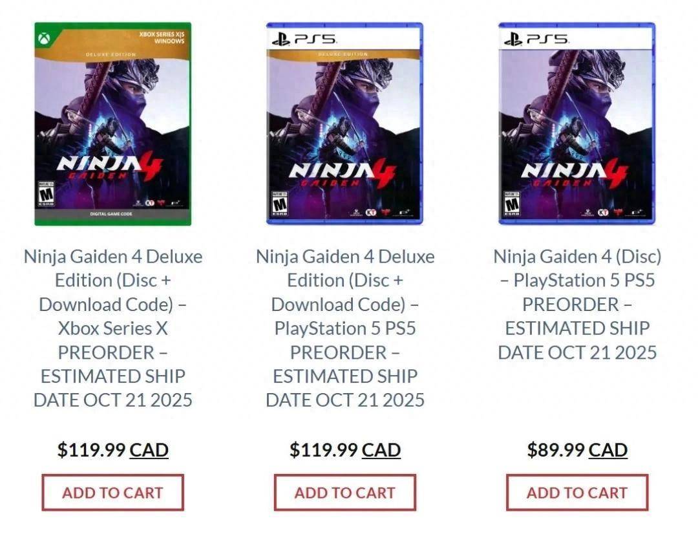Click the PS5 logo on the standard disc cover
The height and width of the screenshot is (547, 698).
pos(536,39)
